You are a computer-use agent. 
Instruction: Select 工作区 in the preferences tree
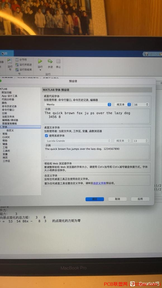(6, 161)
